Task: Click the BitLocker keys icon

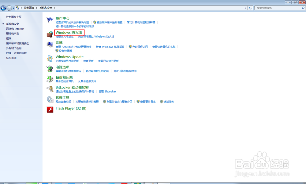Action: click(x=50, y=89)
